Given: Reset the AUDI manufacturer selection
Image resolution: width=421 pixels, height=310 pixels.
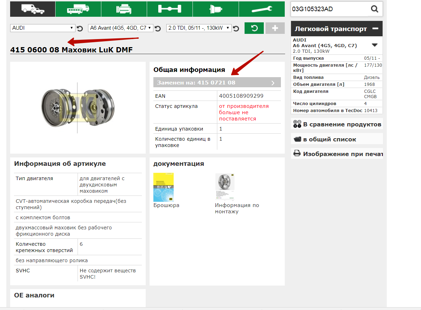Looking at the screenshot, I should pyautogui.click(x=80, y=28).
